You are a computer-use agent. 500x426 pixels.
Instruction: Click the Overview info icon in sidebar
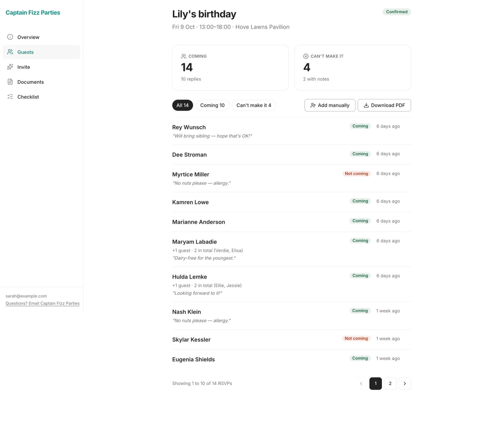pyautogui.click(x=10, y=37)
